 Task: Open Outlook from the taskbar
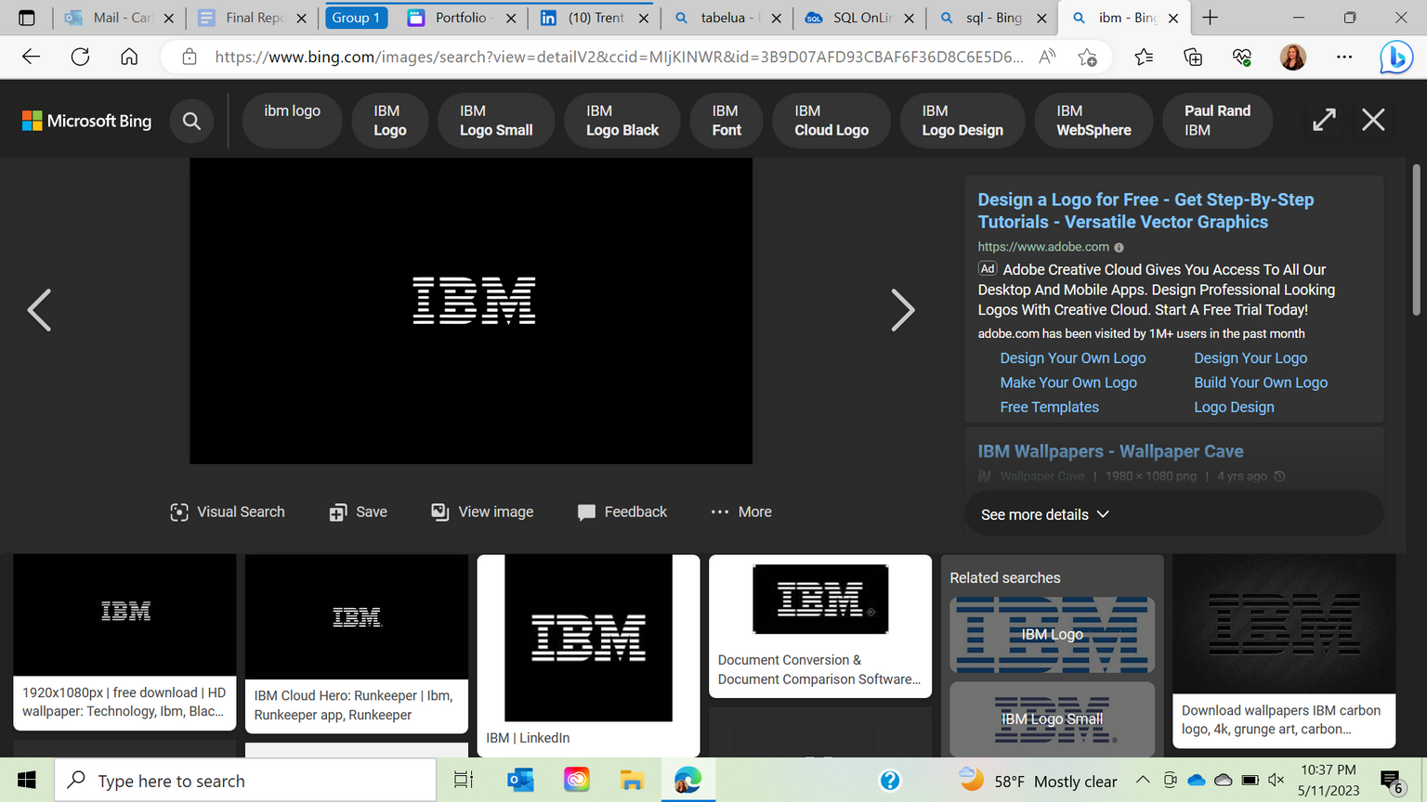point(520,781)
